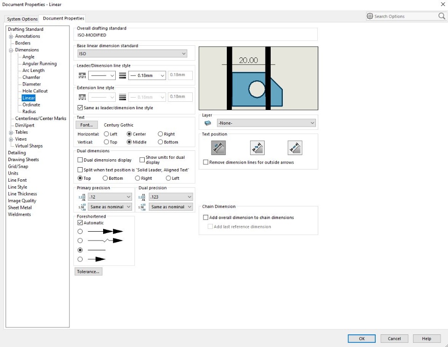Set horizontal text alignment to Right
Screen dimensions: 448x347
[160, 134]
